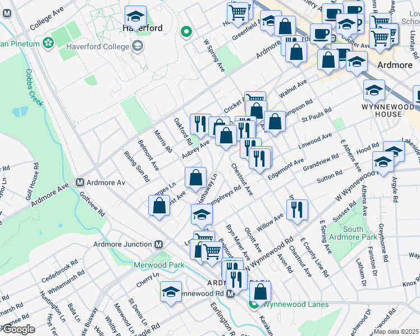
Task: Select the shopping bag marker on Aubrey Ave
Action: 226,136
